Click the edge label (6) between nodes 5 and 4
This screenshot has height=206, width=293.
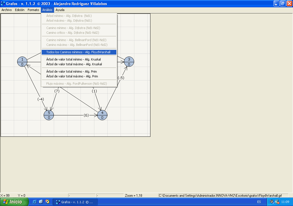click(x=86, y=115)
